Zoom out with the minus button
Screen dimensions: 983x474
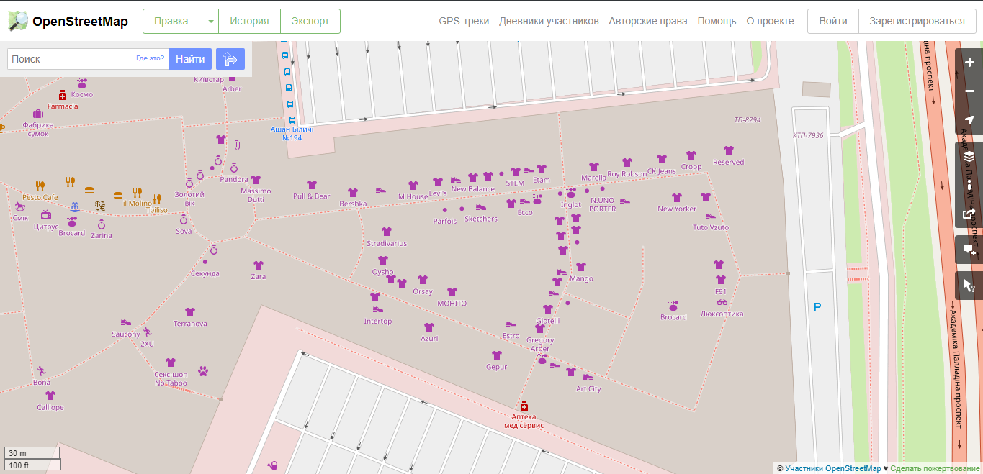[x=969, y=91]
